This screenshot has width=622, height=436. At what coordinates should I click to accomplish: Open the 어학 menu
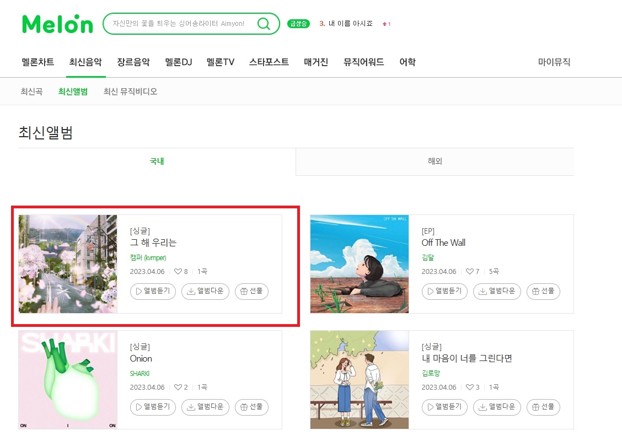click(x=407, y=62)
